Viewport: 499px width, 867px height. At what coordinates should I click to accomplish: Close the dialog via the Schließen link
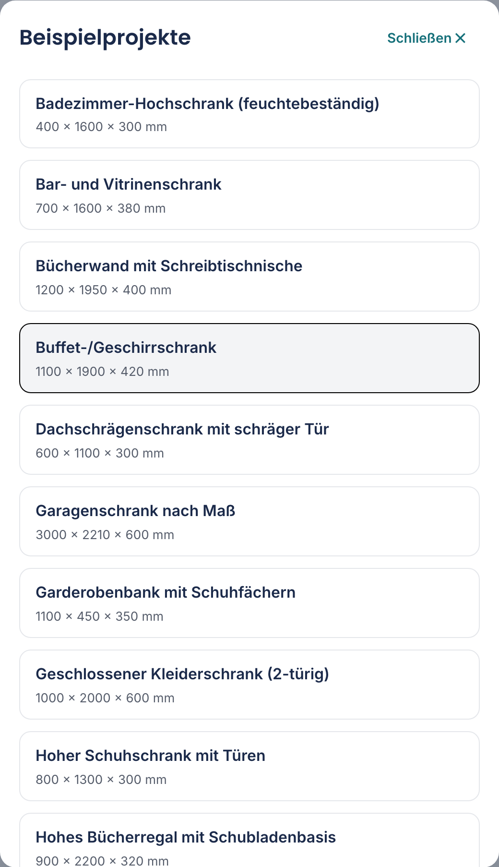coord(427,38)
